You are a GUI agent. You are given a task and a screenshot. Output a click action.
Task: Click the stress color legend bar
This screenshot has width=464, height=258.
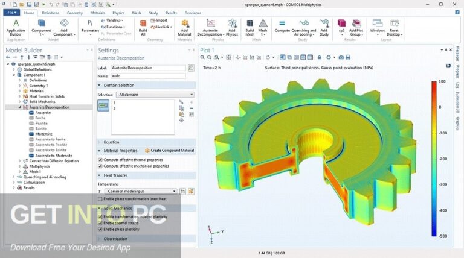(434, 159)
